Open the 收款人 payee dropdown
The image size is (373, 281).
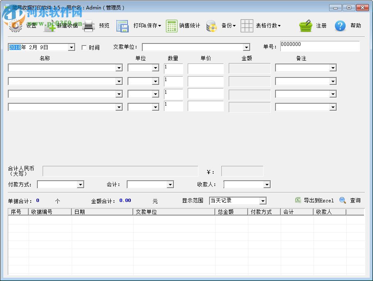point(267,184)
